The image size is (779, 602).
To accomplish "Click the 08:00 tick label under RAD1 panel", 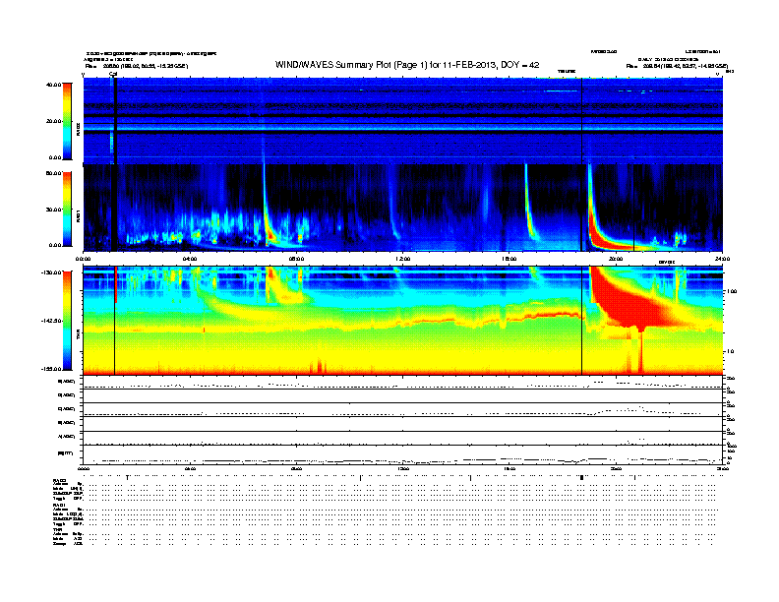I will pyautogui.click(x=296, y=259).
